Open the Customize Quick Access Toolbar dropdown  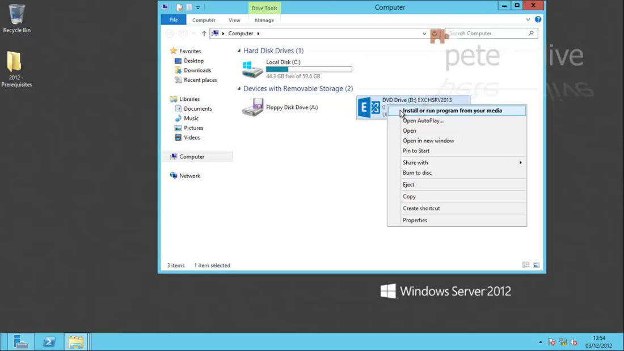point(198,7)
